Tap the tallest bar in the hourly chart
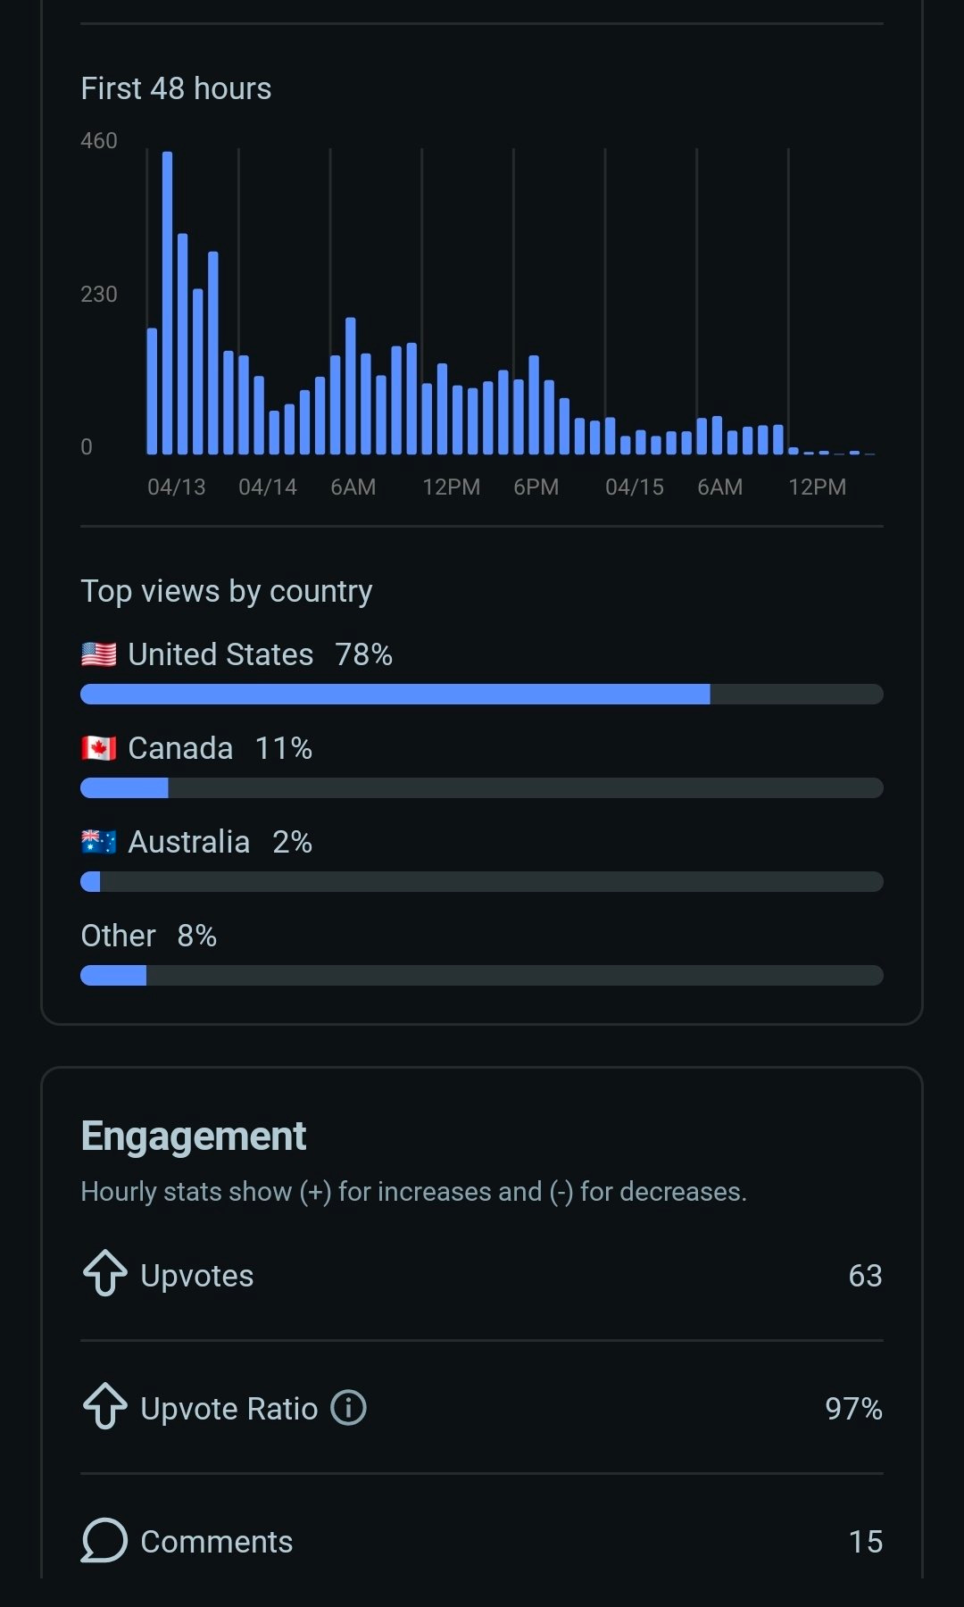The height and width of the screenshot is (1607, 964). (167, 304)
